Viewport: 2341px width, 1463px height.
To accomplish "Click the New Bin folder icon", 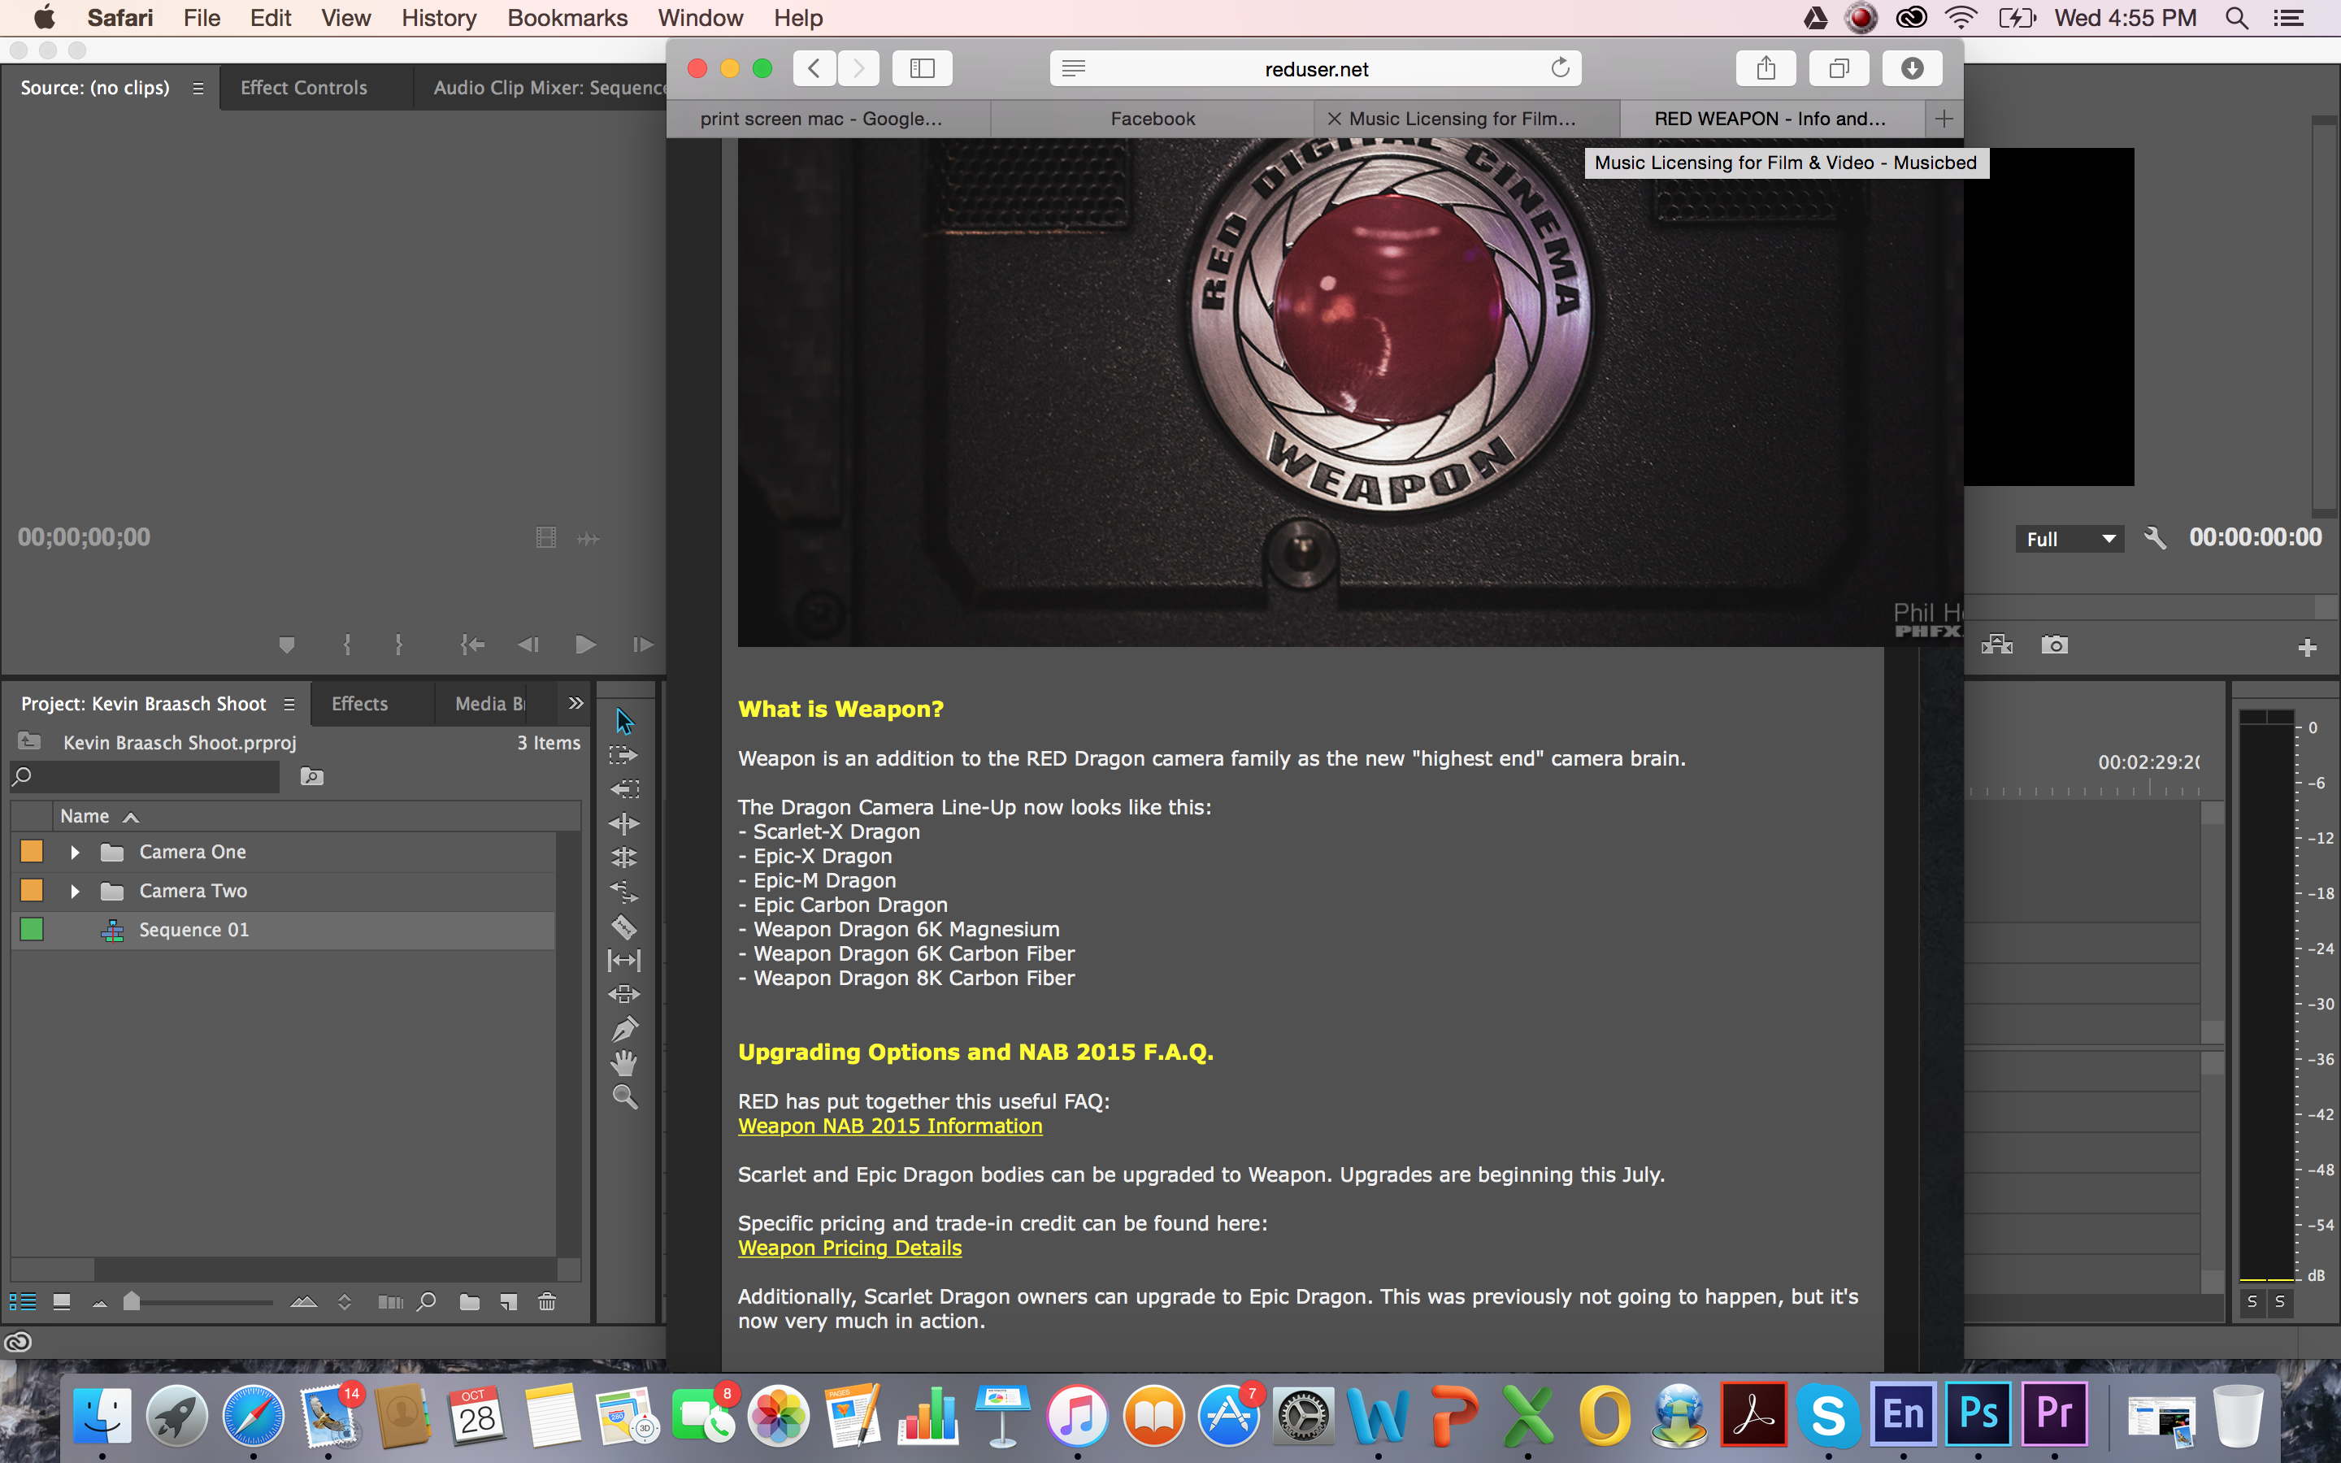I will [x=469, y=1301].
